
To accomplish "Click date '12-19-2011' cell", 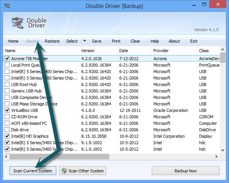I will [130, 110].
